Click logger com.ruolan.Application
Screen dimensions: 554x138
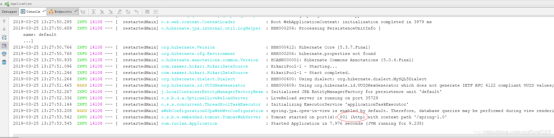coord(189,123)
